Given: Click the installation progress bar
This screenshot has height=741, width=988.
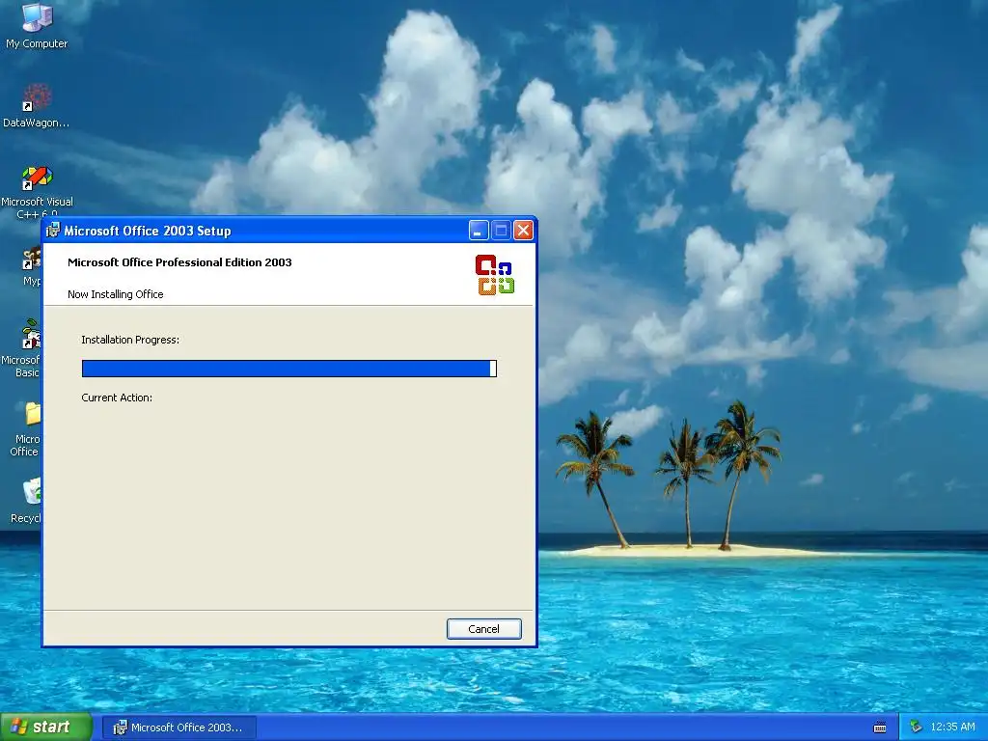Looking at the screenshot, I should (289, 369).
